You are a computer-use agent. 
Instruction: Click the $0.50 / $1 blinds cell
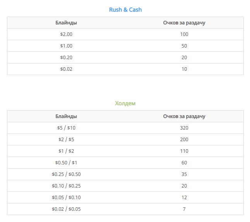click(x=66, y=162)
